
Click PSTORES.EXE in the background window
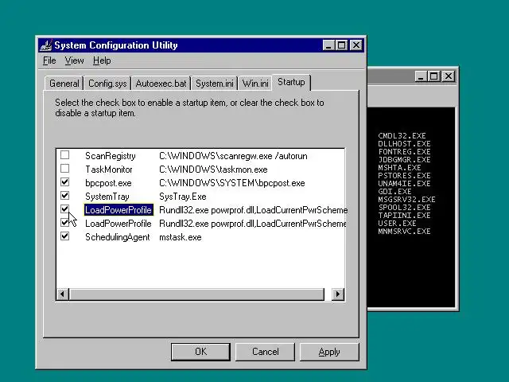[404, 175]
